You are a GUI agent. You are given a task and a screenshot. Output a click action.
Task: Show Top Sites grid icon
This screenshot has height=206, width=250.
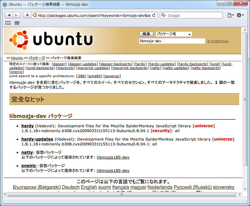[17, 23]
